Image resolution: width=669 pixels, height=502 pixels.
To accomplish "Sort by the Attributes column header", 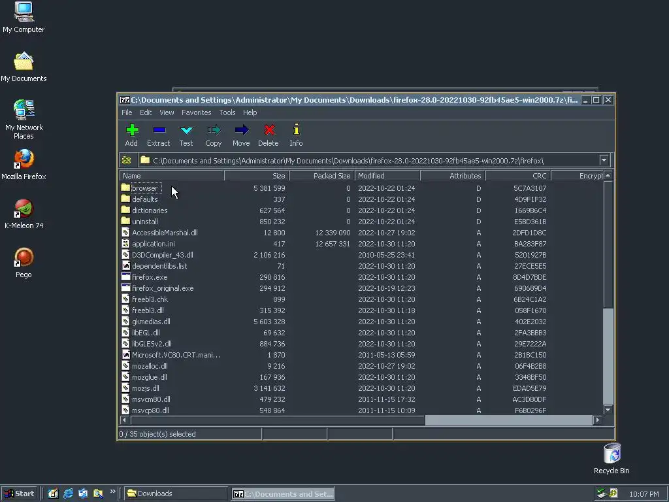I will [x=453, y=176].
